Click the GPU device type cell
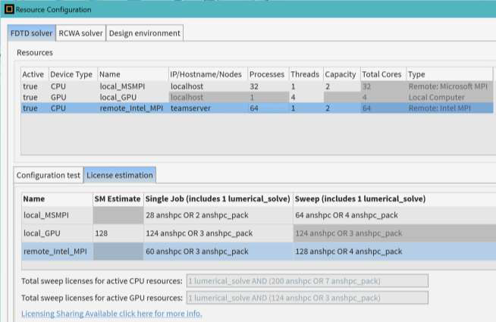This screenshot has width=496, height=322. pos(73,97)
